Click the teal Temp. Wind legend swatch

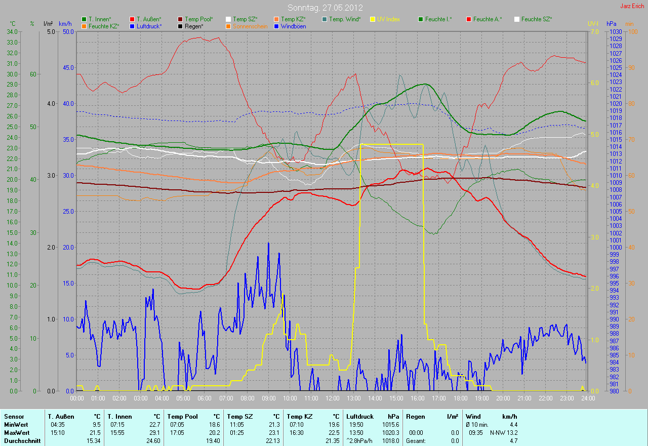325,19
